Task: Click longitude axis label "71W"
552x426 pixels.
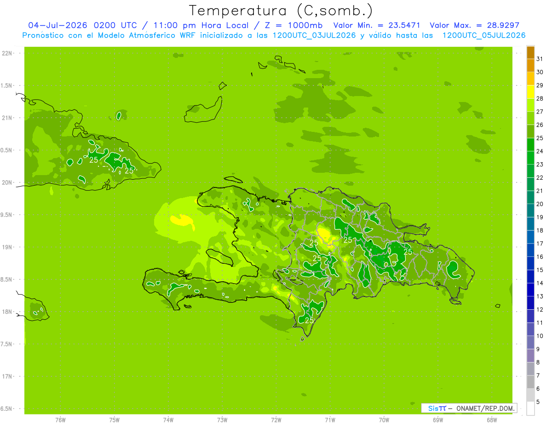Action: (330, 420)
